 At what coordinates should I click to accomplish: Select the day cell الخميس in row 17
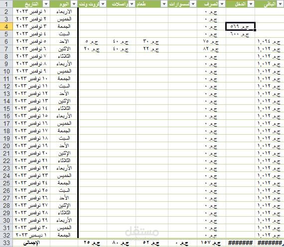tap(64, 123)
